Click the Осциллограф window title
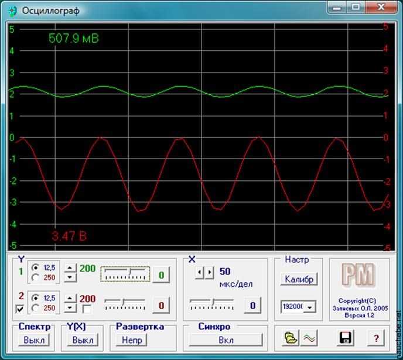The height and width of the screenshot is (360, 403). 50,11
